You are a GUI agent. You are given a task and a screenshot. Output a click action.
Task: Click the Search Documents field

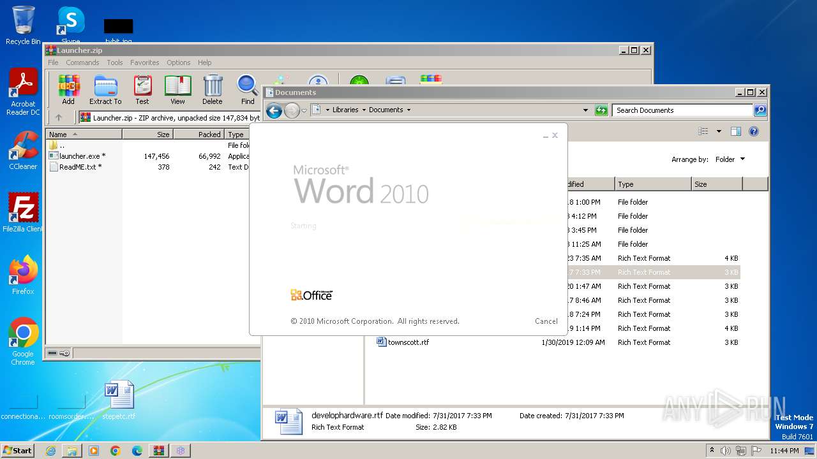(682, 110)
